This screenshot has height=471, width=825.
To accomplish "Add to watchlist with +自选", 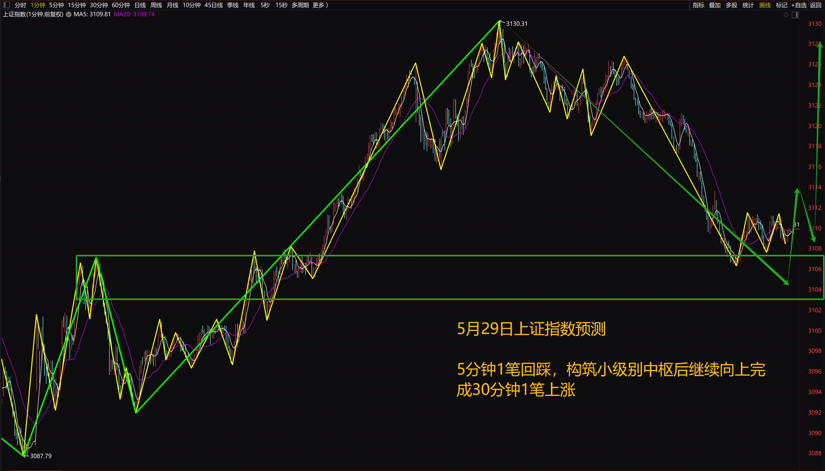I will point(799,5).
